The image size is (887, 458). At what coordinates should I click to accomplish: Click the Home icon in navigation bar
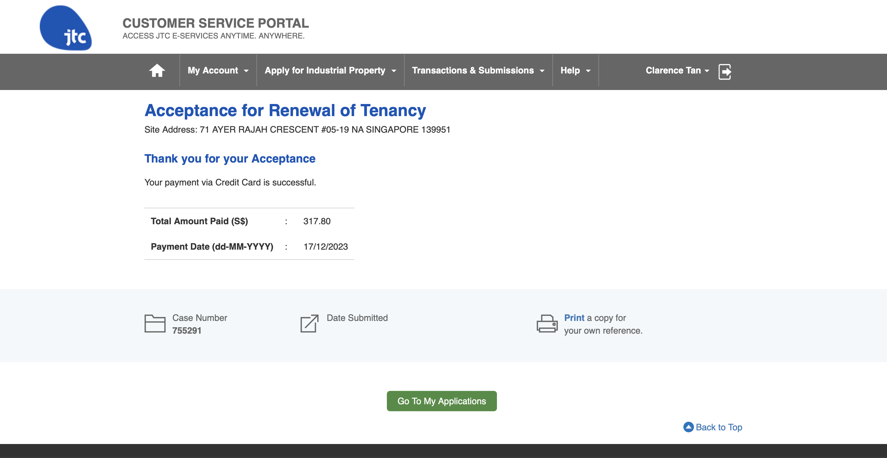point(157,71)
